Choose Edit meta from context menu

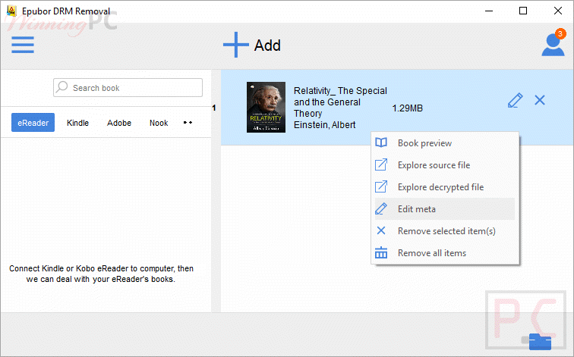[445, 208]
